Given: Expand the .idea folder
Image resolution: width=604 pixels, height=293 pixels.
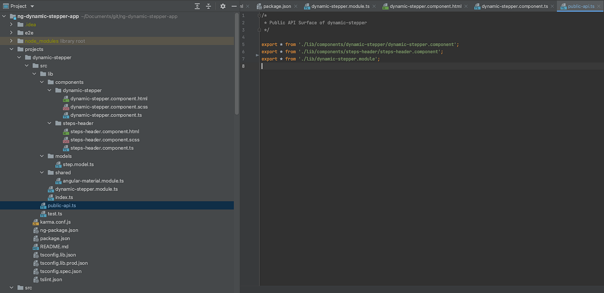Looking at the screenshot, I should [12, 25].
